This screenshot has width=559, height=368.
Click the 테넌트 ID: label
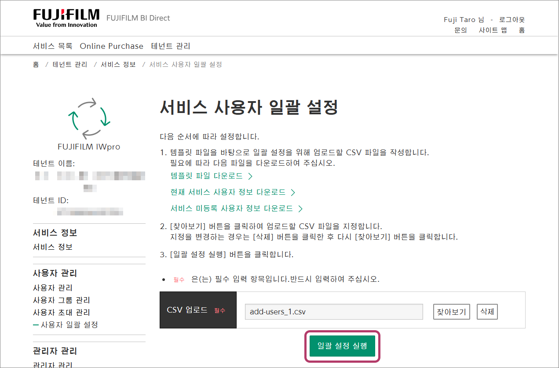pos(51,200)
